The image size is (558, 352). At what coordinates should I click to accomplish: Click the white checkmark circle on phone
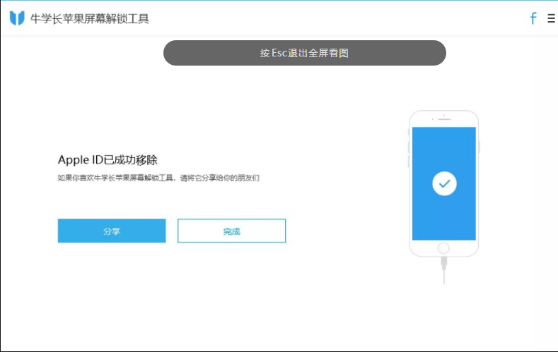pyautogui.click(x=444, y=184)
